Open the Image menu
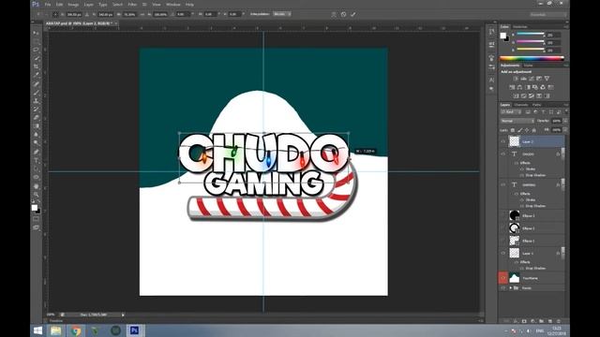 73,5
